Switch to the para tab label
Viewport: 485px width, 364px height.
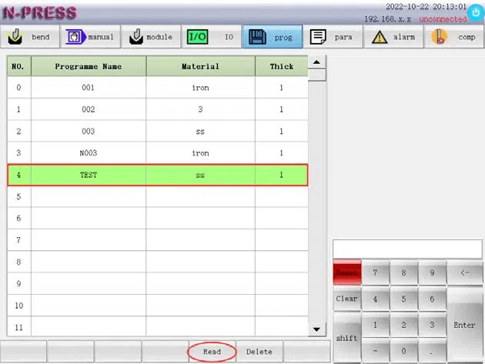(343, 37)
